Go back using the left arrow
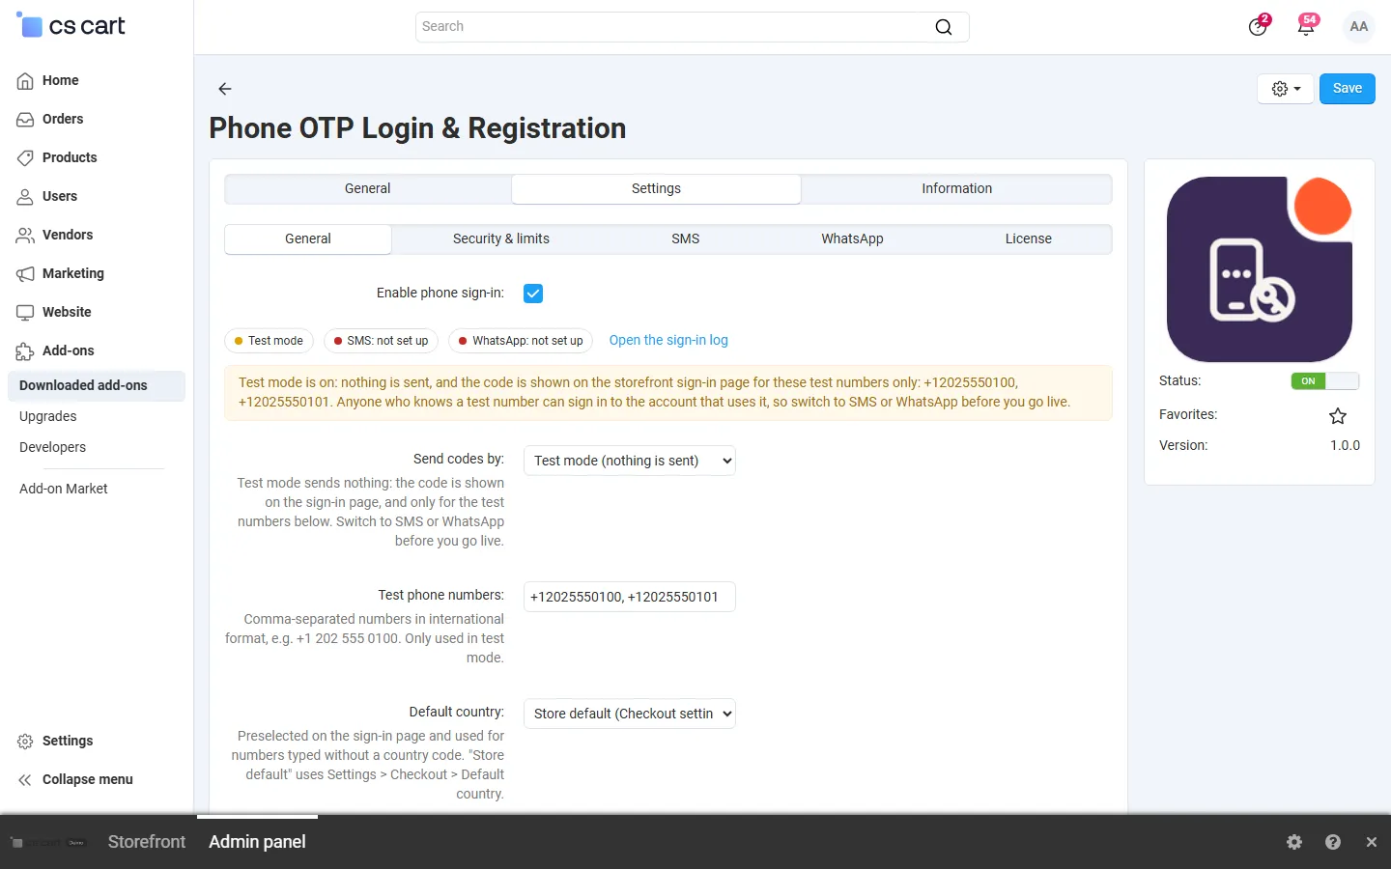The image size is (1391, 869). [x=225, y=89]
